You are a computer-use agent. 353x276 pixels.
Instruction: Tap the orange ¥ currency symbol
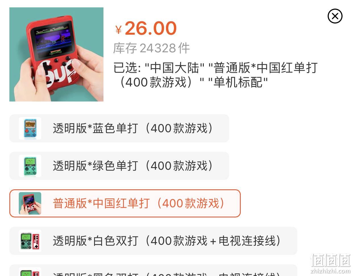tap(119, 30)
